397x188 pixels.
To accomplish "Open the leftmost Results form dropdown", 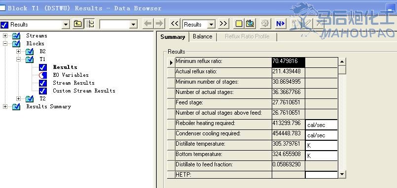I will click(66, 25).
